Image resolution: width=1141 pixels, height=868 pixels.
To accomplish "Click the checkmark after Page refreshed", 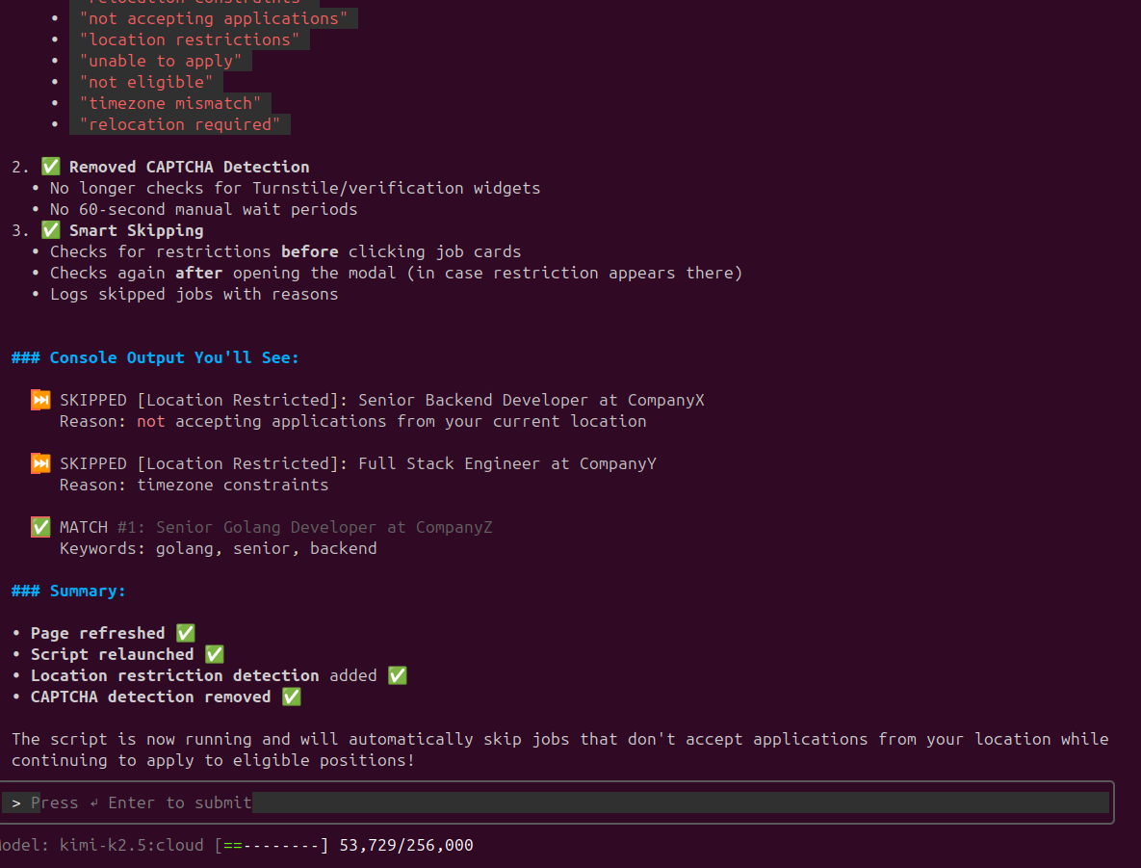I will point(185,633).
